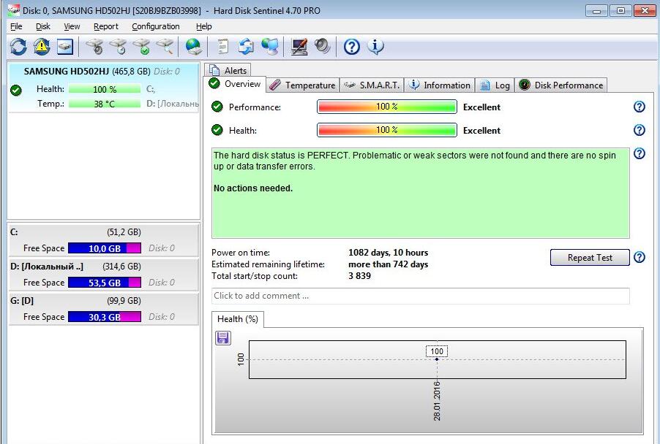The image size is (660, 444).
Task: Click the "more than 742 days" lifetime value
Action: tap(388, 264)
